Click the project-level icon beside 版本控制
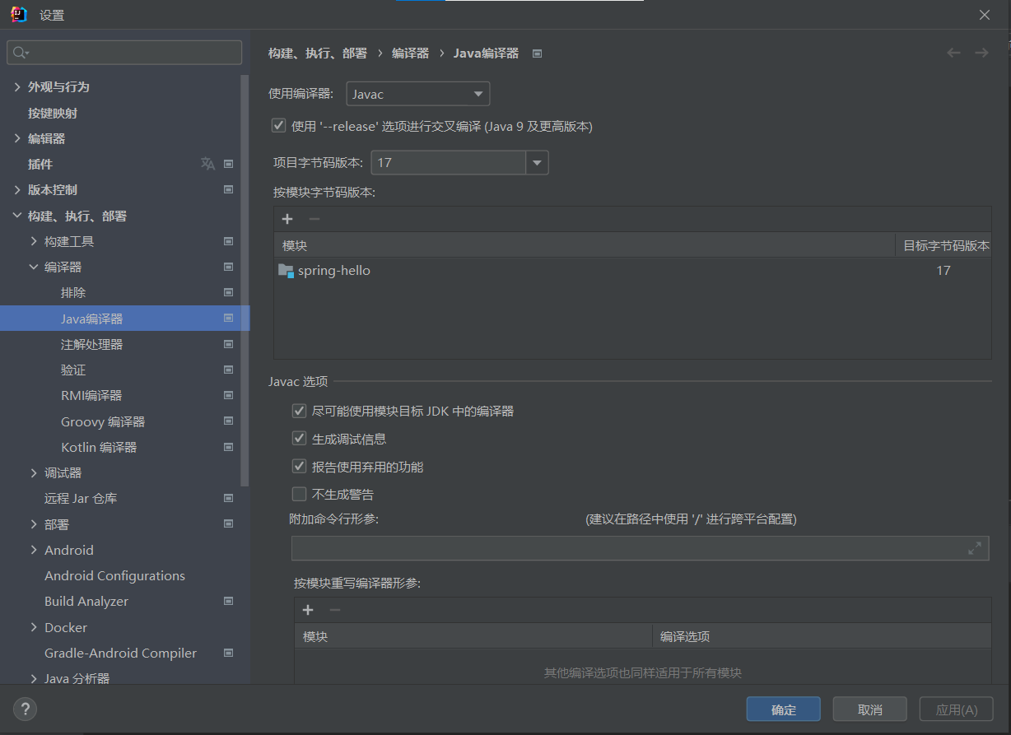The image size is (1011, 735). [229, 189]
